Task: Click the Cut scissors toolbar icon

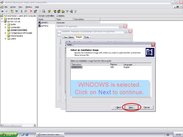Action: tap(21, 11)
